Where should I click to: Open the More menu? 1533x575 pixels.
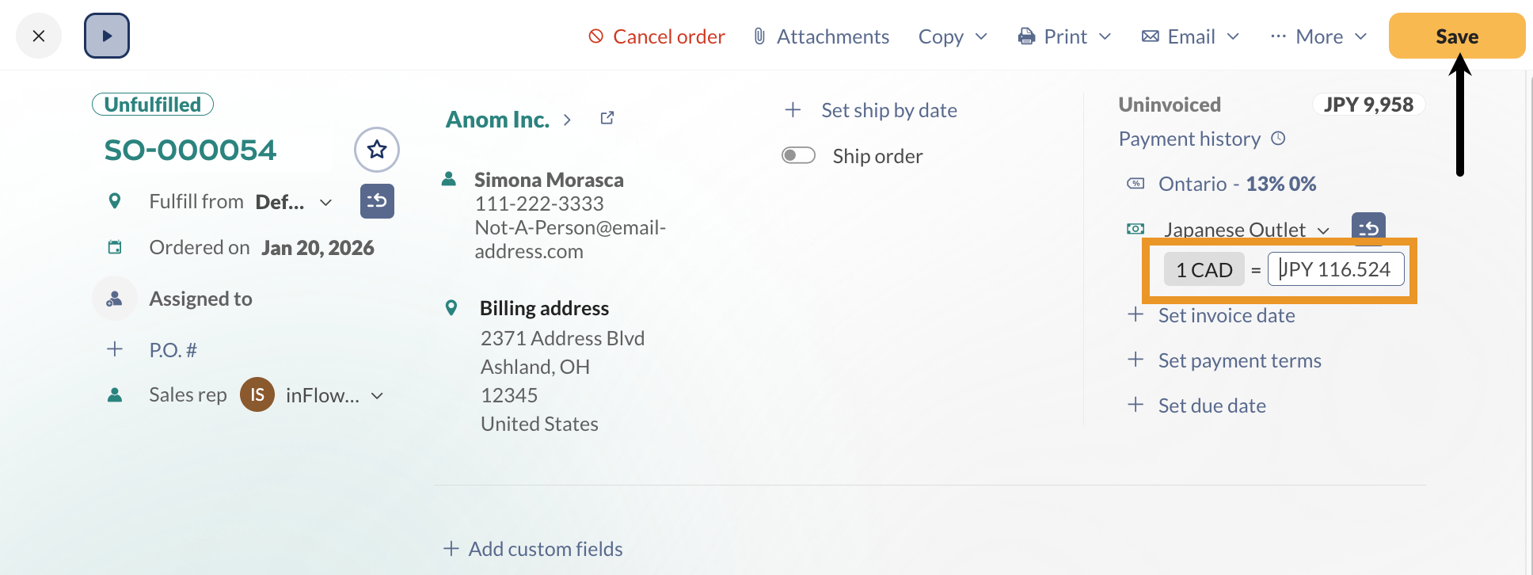(x=1318, y=36)
